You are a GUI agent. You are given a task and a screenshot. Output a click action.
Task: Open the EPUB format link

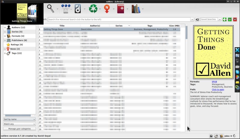click(x=214, y=82)
